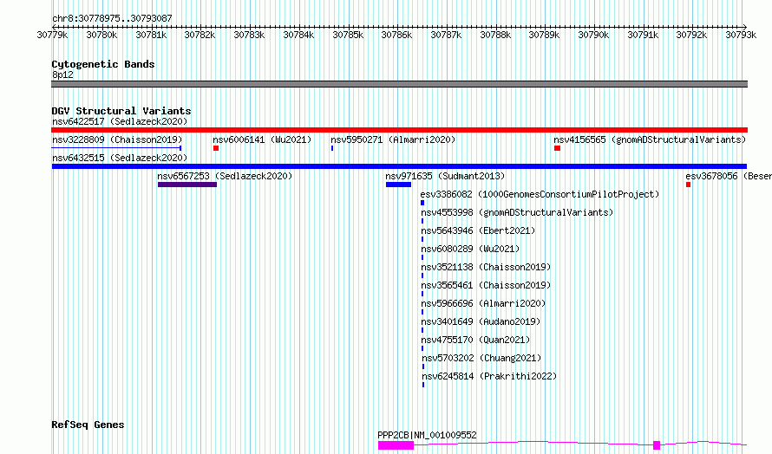Click the nsv4156565 (gnomADStructuralVariants) label
Image resolution: width=772 pixels, height=454 pixels.
click(650, 139)
